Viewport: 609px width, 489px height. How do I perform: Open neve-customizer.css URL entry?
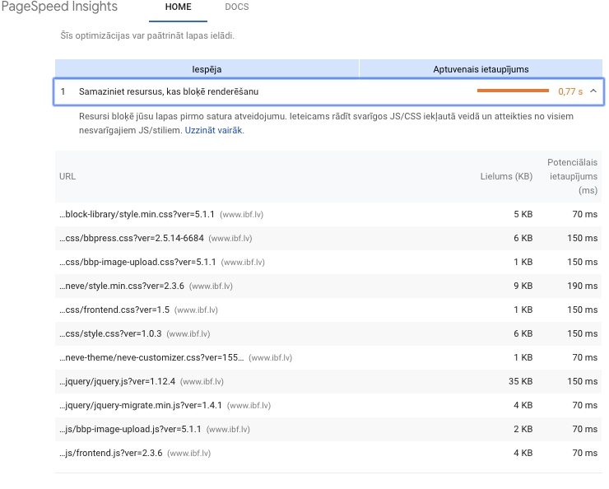coord(151,357)
